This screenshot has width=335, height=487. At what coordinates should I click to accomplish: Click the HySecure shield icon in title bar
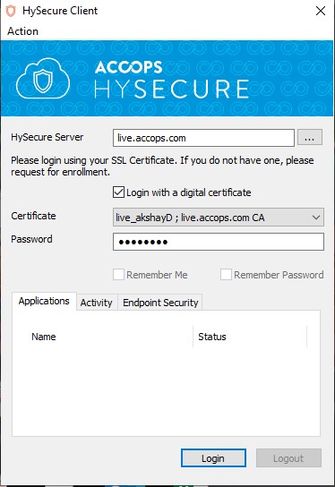click(11, 11)
